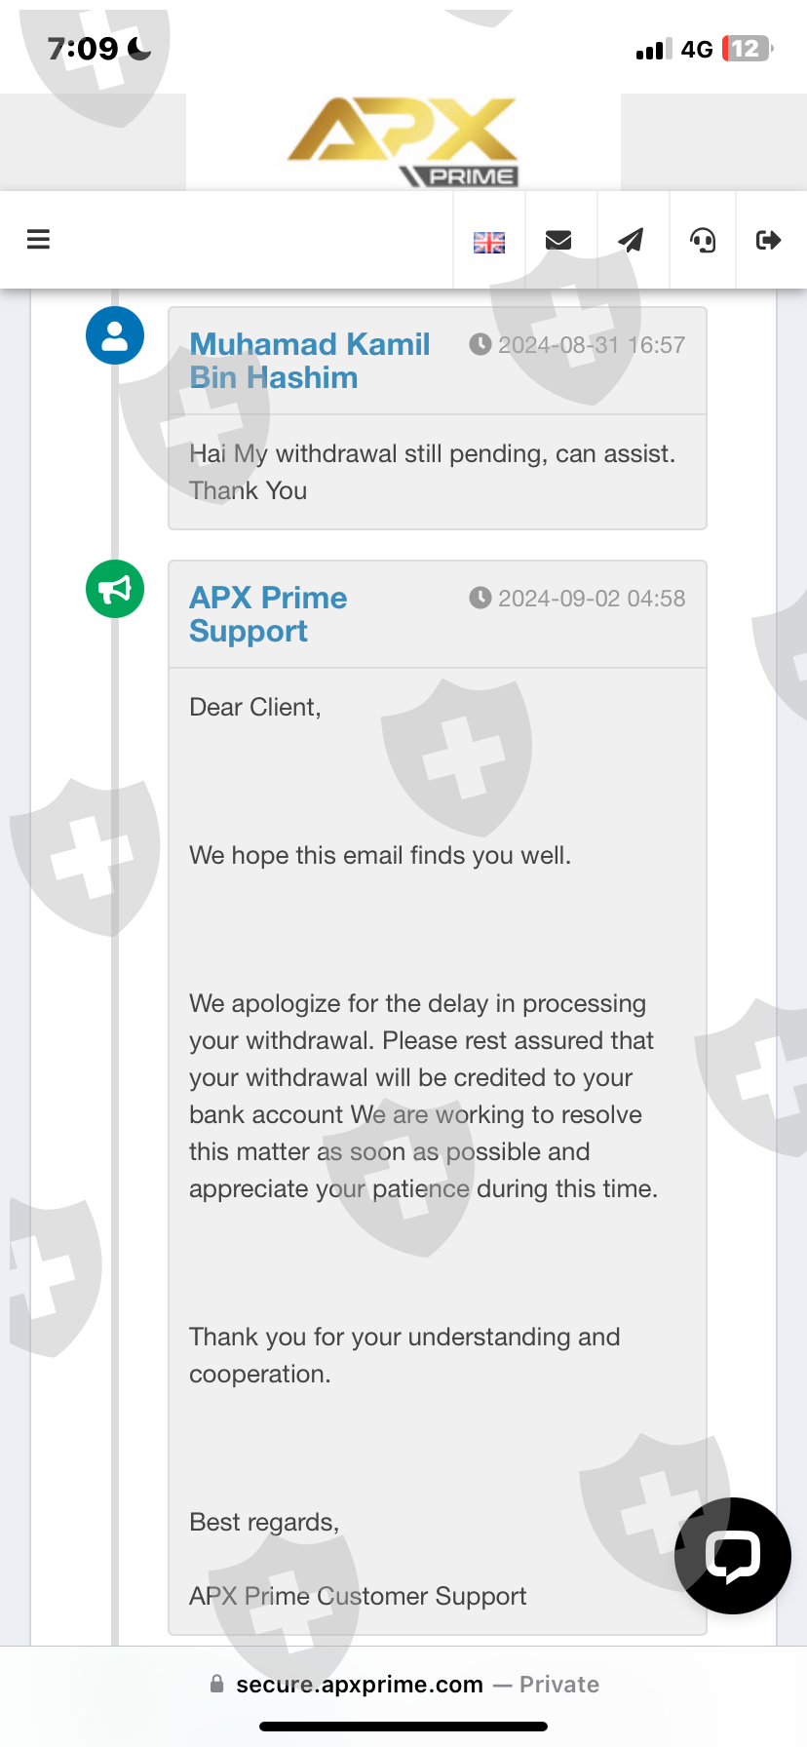Open the envelope messages icon
The height and width of the screenshot is (1747, 807).
click(x=558, y=241)
